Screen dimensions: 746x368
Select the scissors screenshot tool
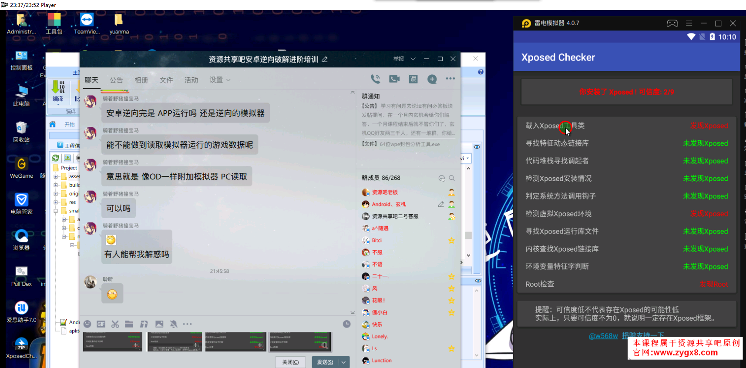115,324
